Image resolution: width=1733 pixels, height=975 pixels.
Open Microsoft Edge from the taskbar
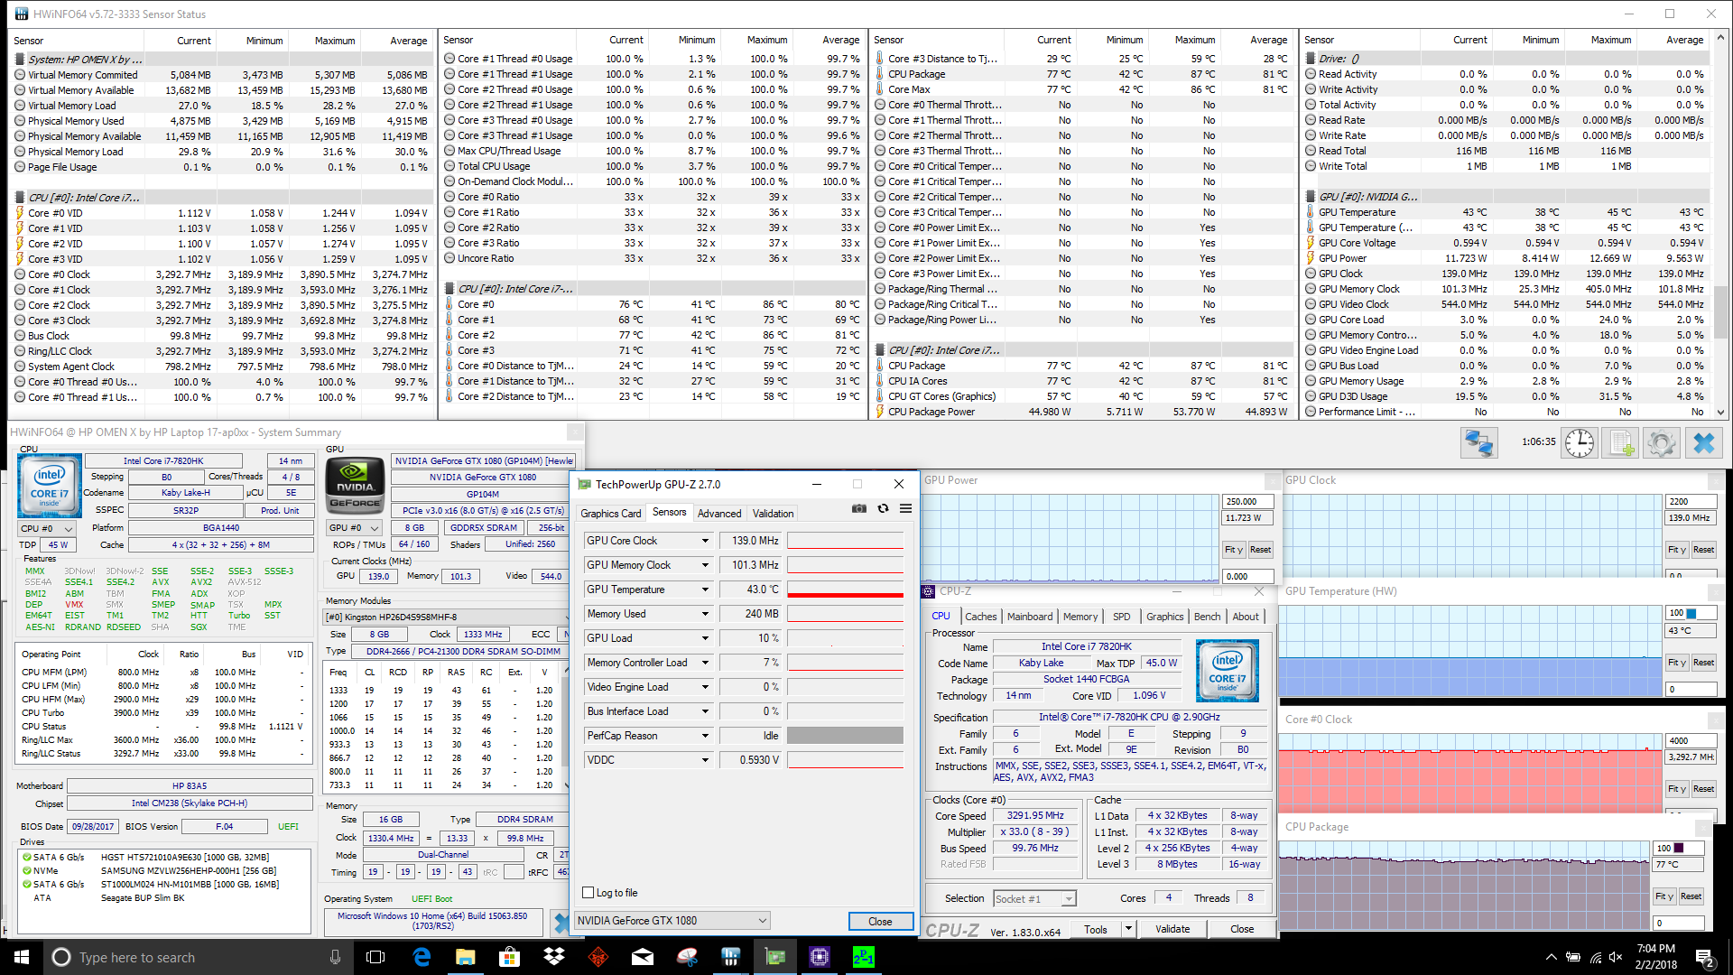pos(422,957)
